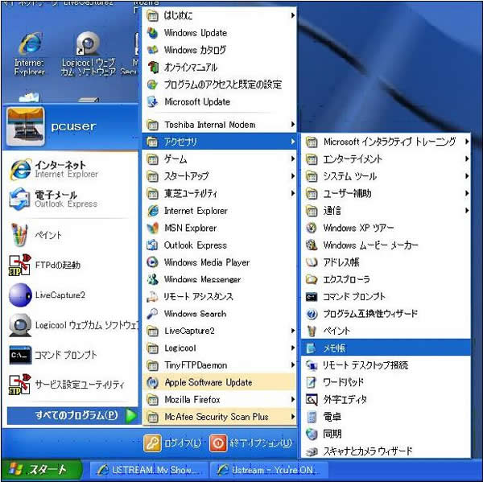The image size is (483, 482).
Task: Expand the Mozilla Firefox submenu arrow
Action: click(x=293, y=400)
